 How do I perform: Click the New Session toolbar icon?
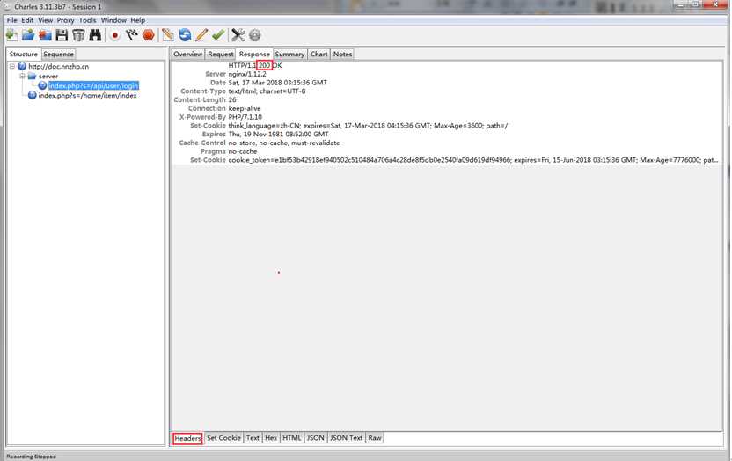pyautogui.click(x=11, y=35)
